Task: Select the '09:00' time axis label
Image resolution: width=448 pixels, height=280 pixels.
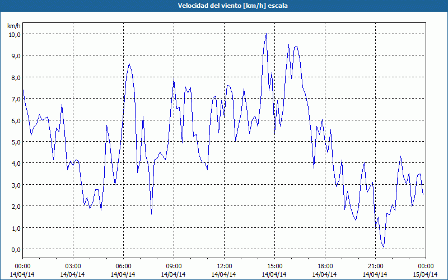Action: point(174,267)
